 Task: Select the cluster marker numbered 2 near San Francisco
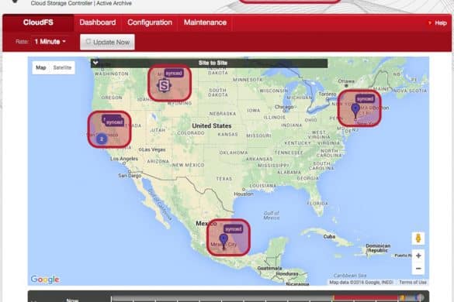pyautogui.click(x=102, y=139)
